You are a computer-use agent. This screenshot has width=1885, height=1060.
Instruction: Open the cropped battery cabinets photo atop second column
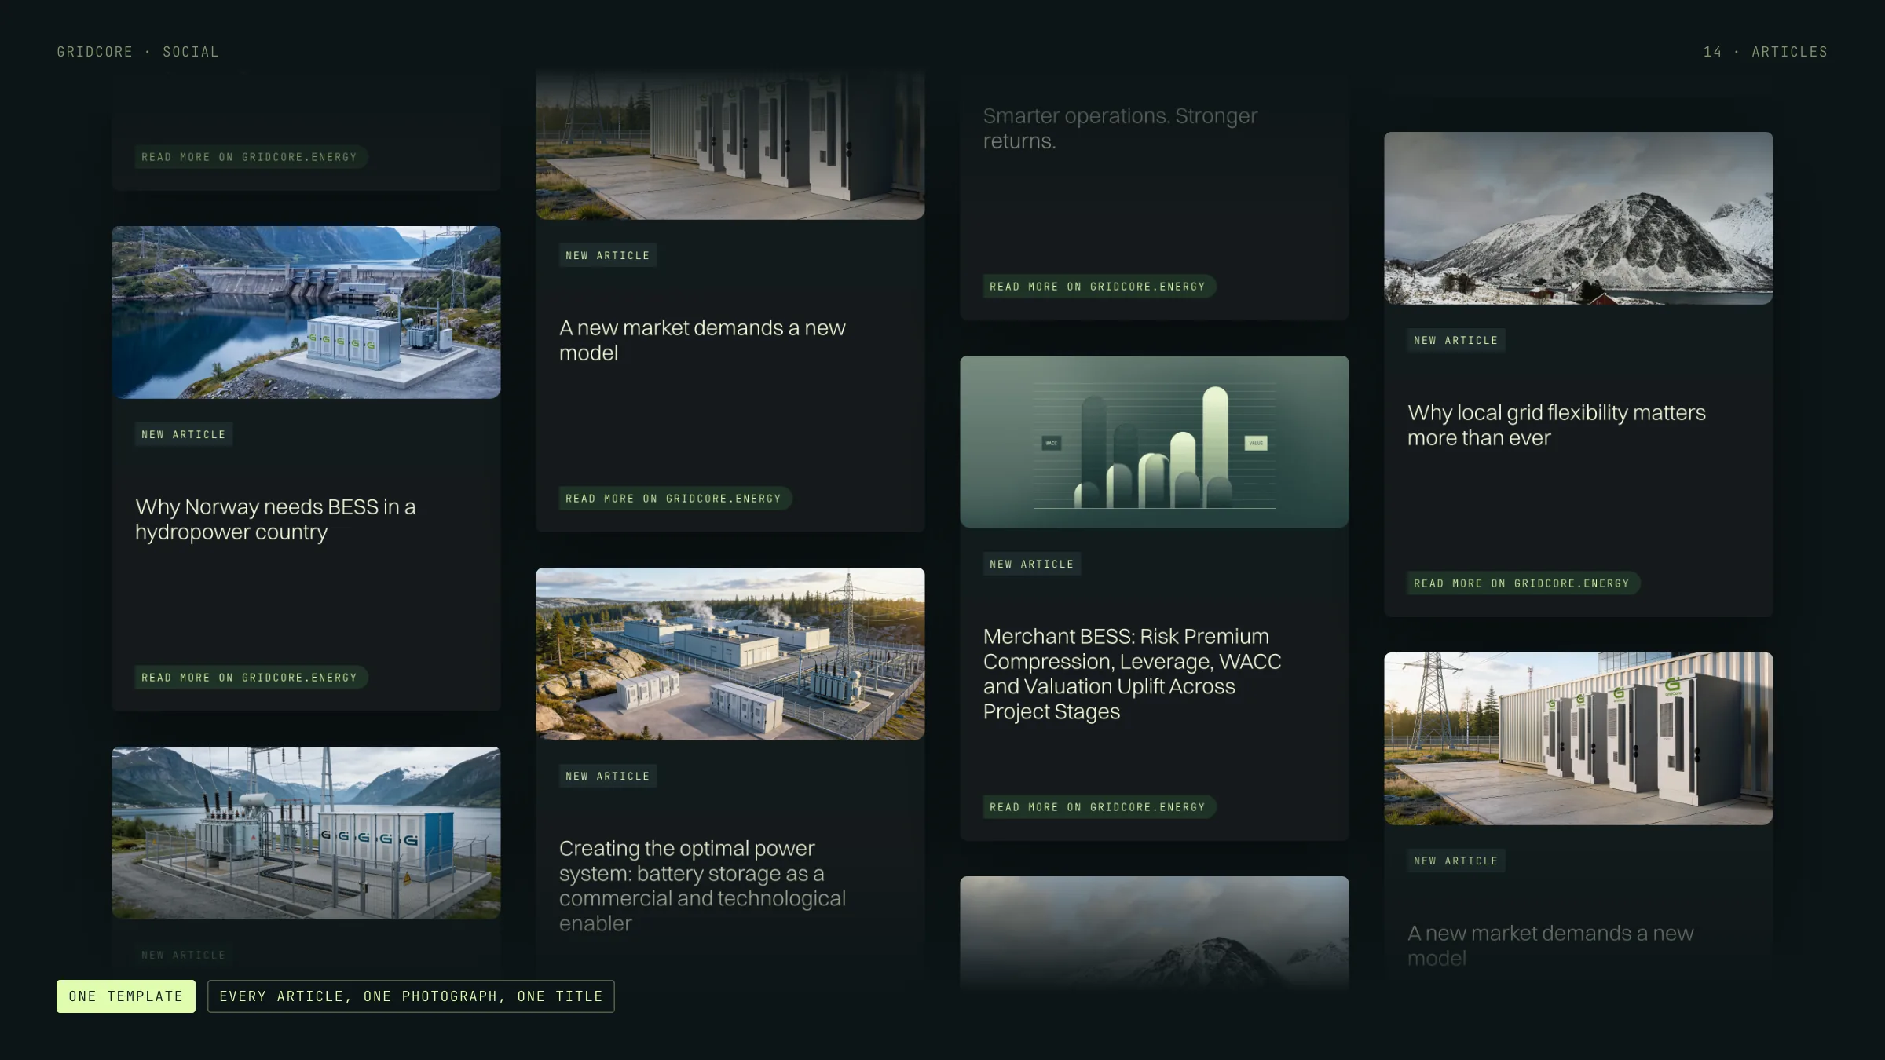point(730,145)
